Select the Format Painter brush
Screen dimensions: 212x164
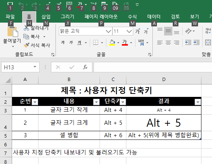point(26,45)
